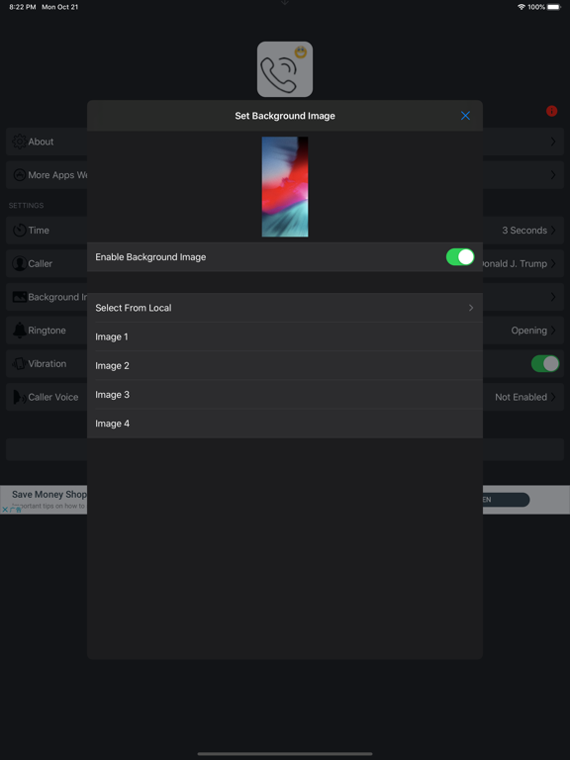This screenshot has height=760, width=570.
Task: Tap the background image preview thumbnail
Action: tap(285, 187)
